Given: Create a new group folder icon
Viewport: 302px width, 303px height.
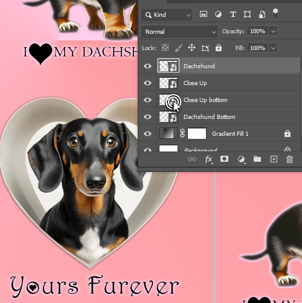Looking at the screenshot, I should 257,159.
